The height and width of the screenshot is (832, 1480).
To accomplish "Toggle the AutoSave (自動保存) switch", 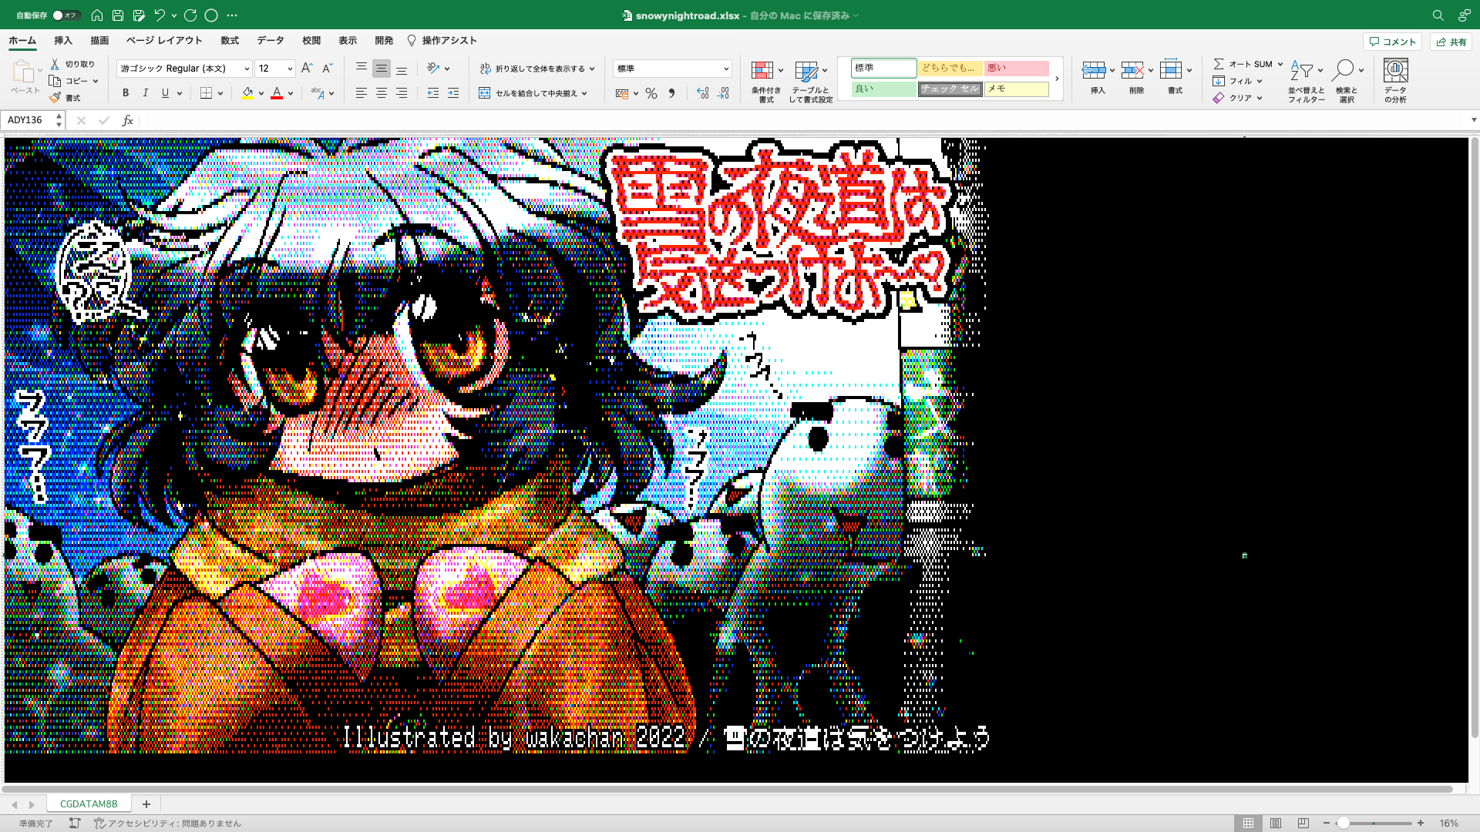I will (x=66, y=15).
